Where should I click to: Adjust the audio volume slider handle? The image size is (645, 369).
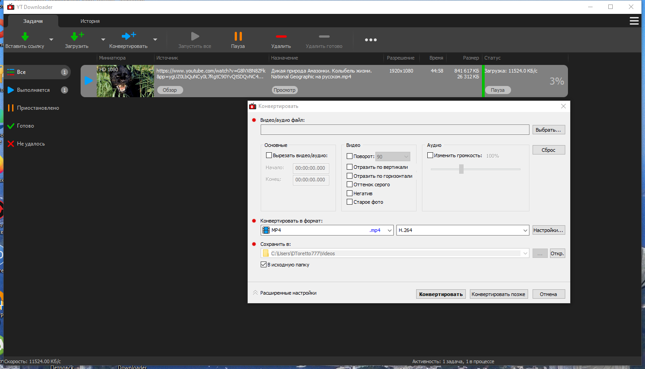click(x=461, y=169)
